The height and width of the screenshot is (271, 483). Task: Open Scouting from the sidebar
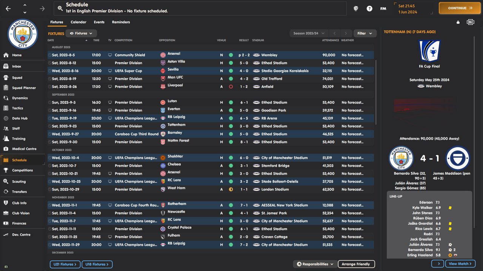pyautogui.click(x=6, y=181)
